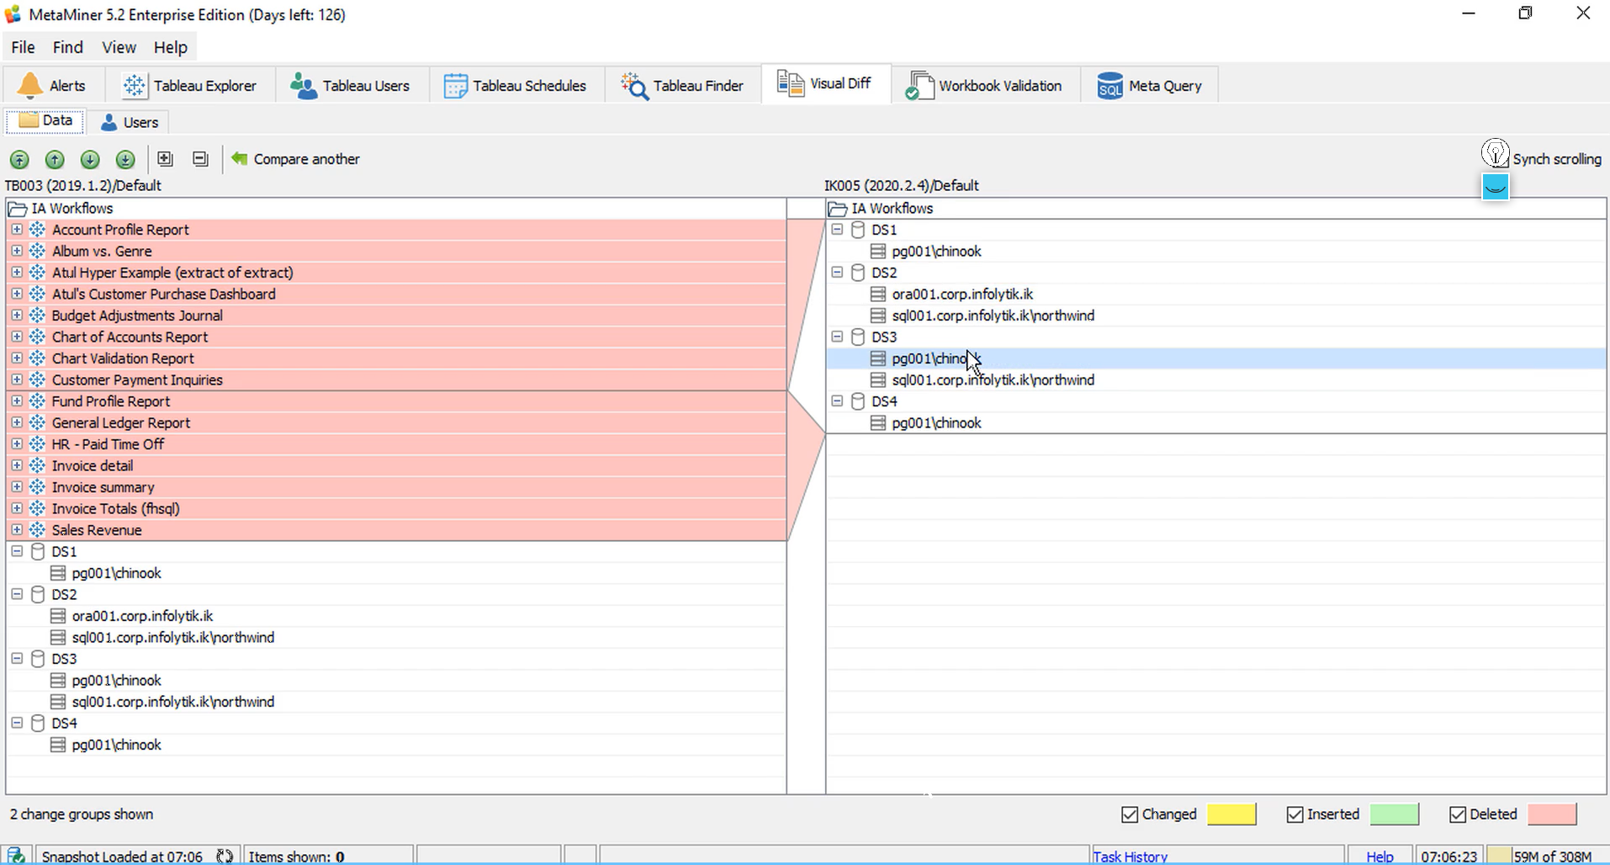This screenshot has height=865, width=1610.
Task: Go to previous difference up arrow
Action: click(x=55, y=159)
